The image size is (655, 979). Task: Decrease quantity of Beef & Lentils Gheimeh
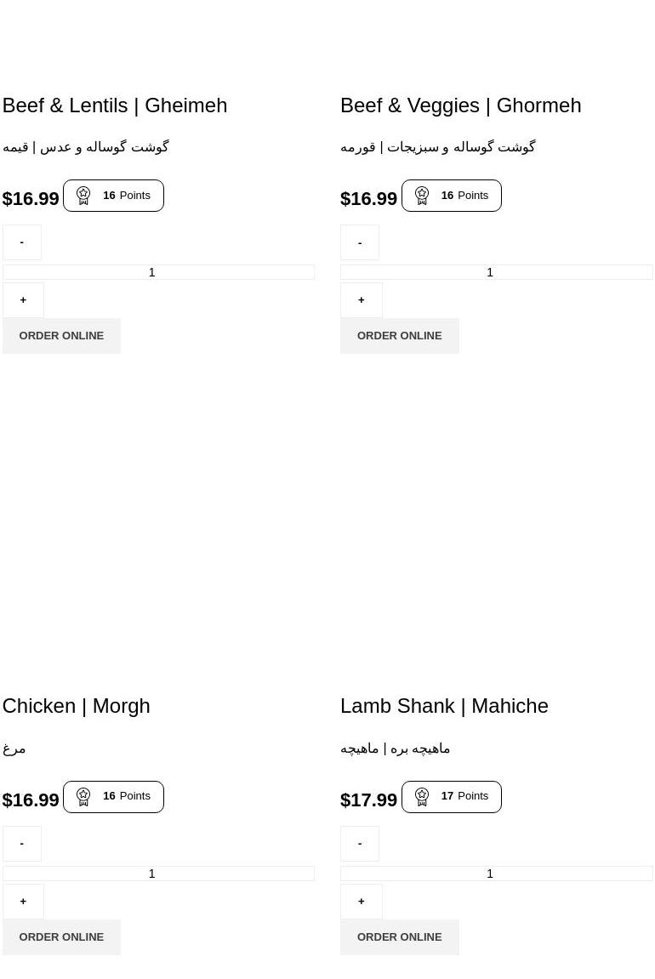[x=22, y=242]
